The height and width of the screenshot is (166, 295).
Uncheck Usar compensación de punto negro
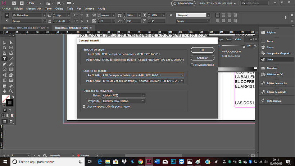[84, 107]
